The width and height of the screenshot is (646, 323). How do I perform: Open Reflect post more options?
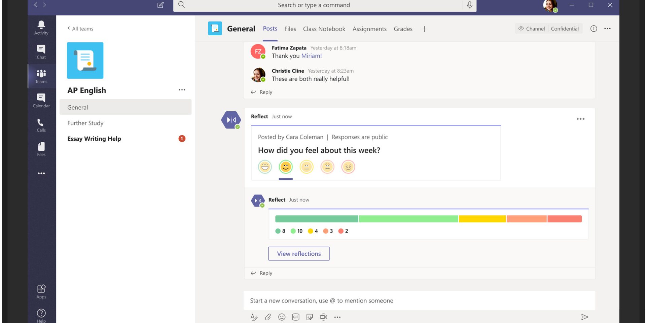580,119
